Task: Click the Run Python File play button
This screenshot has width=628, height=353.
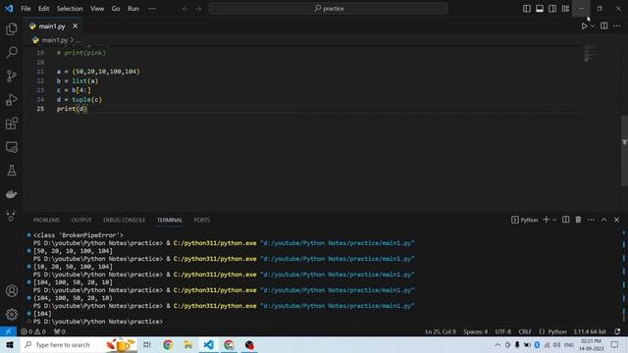Action: 584,26
